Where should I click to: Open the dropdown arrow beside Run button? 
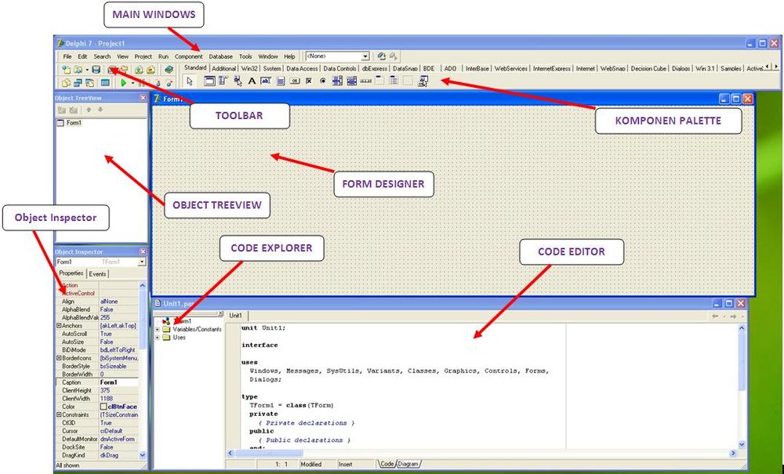[133, 83]
